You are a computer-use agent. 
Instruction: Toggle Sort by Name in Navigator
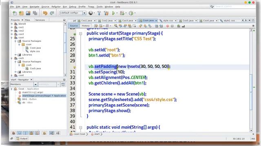tap(52, 133)
